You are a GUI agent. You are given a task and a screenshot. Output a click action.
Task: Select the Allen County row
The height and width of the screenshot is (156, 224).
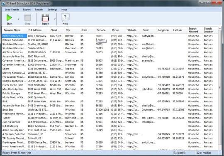pos(110,130)
